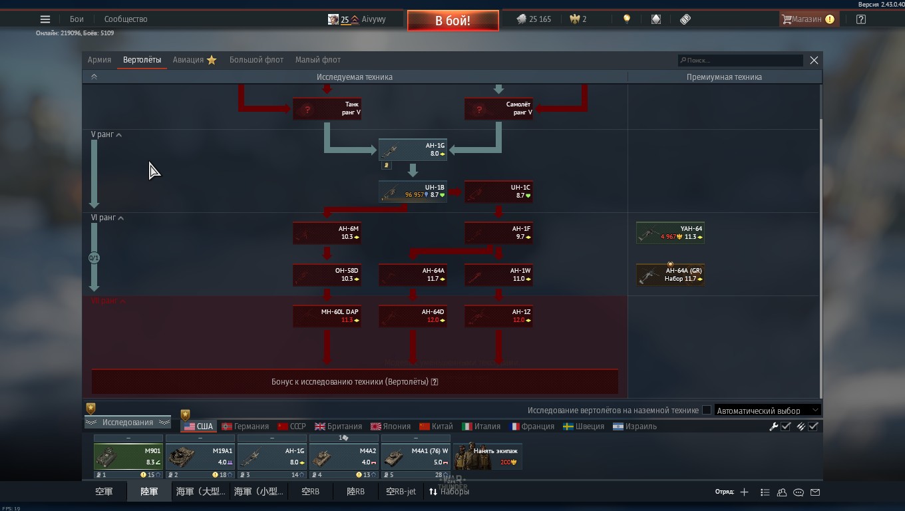The image size is (905, 511).
Task: Select the AH-1W helicopter card
Action: coord(498,275)
